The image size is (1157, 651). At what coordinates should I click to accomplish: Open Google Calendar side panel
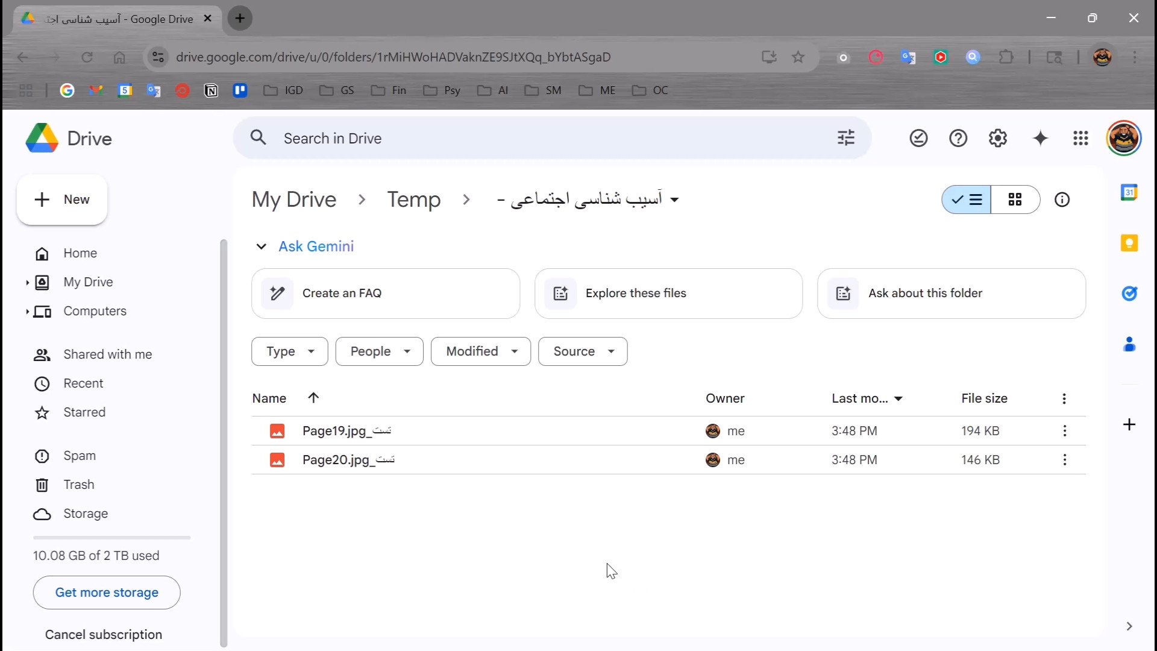click(x=1129, y=192)
